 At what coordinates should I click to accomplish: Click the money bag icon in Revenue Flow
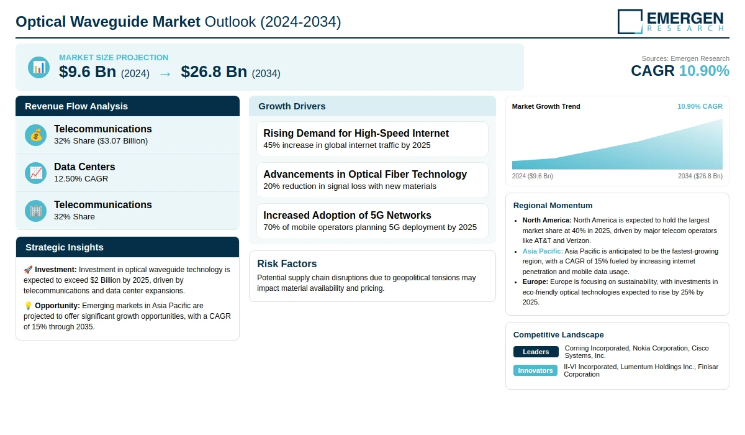(x=36, y=135)
